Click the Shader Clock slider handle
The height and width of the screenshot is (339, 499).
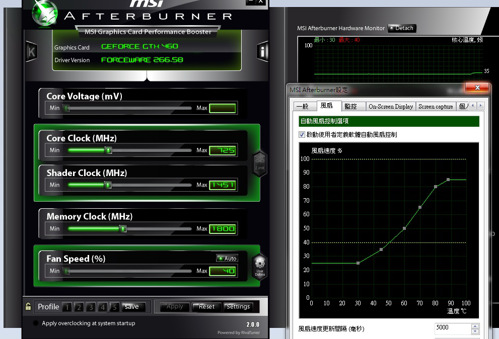[108, 185]
